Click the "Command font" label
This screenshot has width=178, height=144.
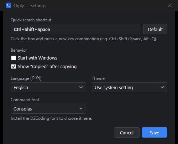click(x=25, y=100)
